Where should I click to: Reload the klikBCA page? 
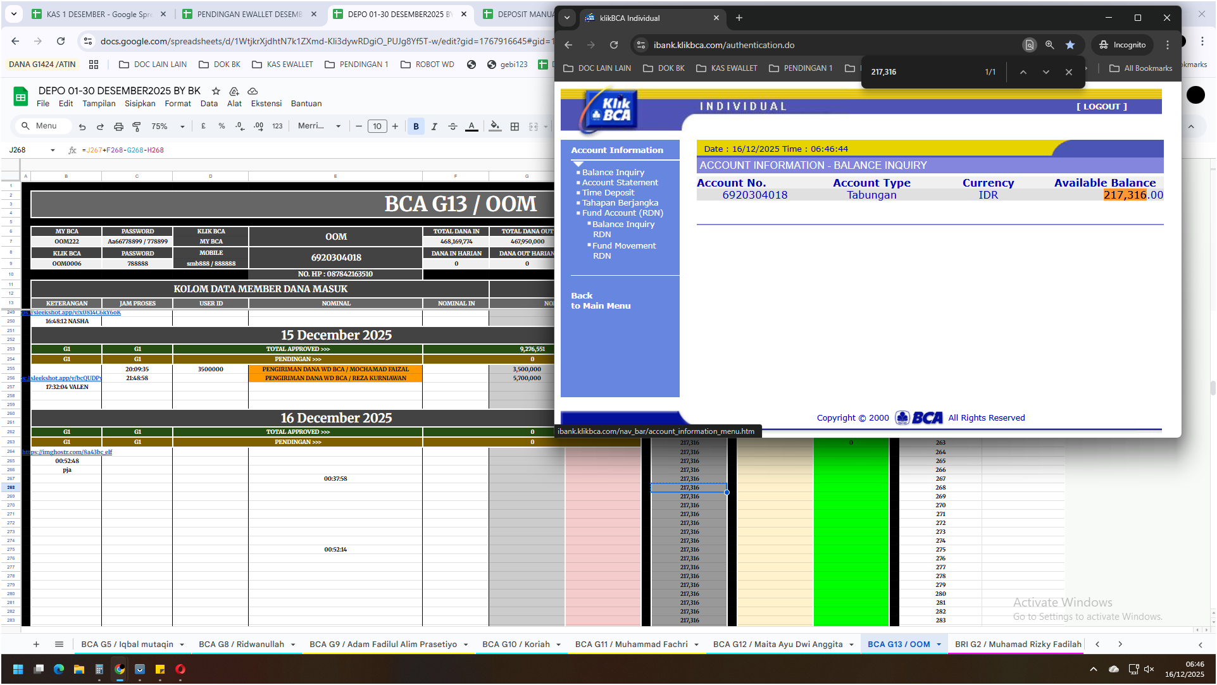tap(613, 45)
